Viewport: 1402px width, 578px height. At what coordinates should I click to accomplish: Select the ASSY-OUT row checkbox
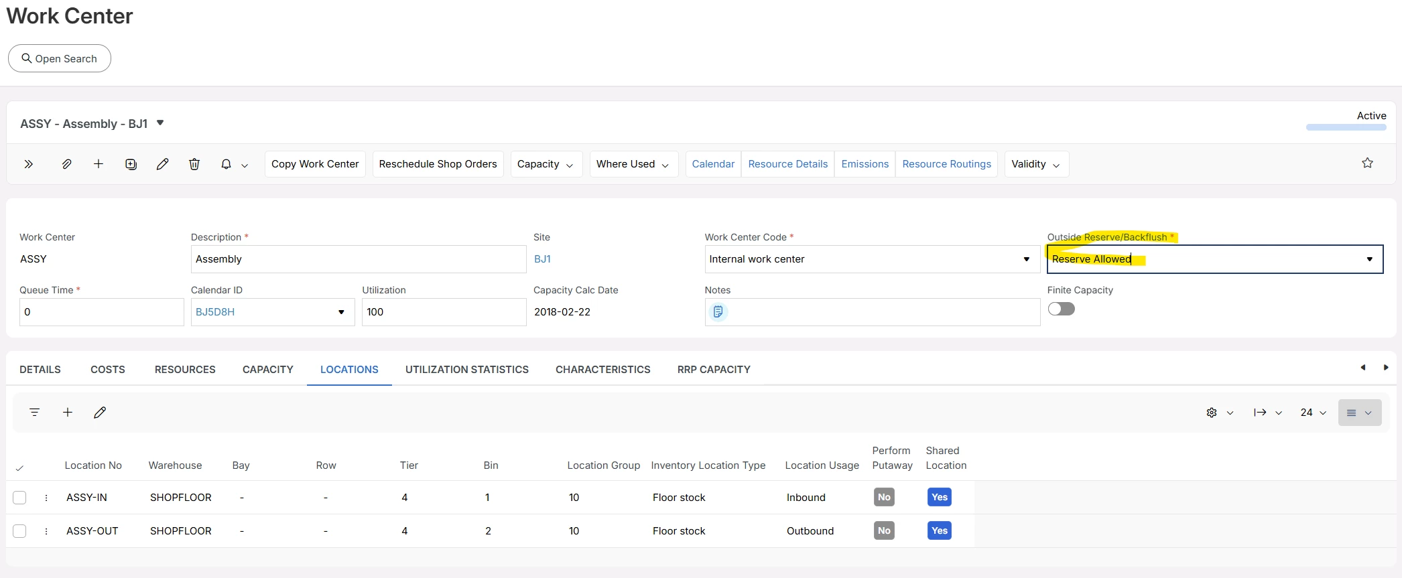(x=19, y=531)
